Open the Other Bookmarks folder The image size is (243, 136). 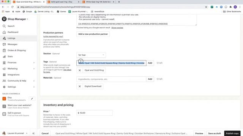coord(232,12)
